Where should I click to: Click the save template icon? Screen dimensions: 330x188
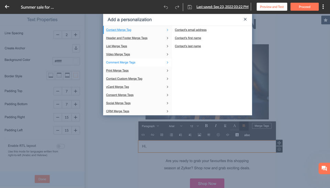click(190, 7)
